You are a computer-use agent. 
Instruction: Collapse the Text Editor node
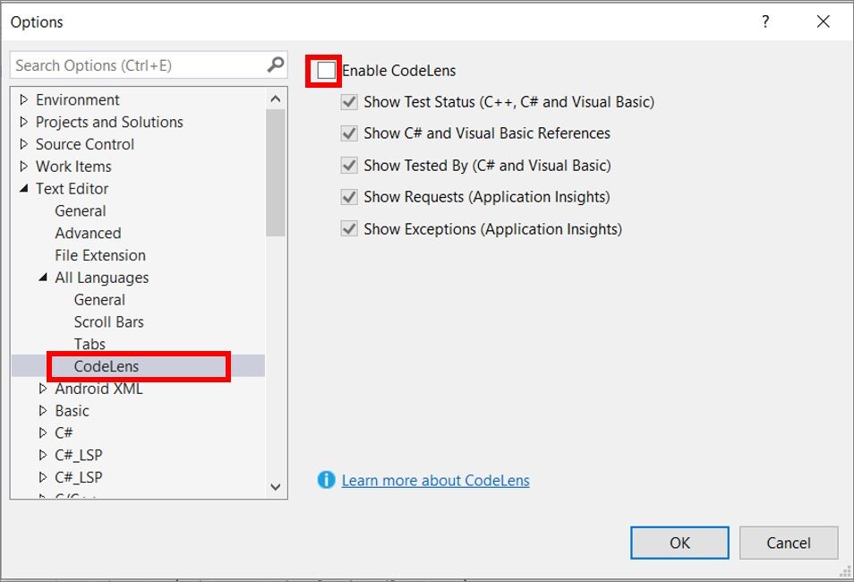pos(24,189)
